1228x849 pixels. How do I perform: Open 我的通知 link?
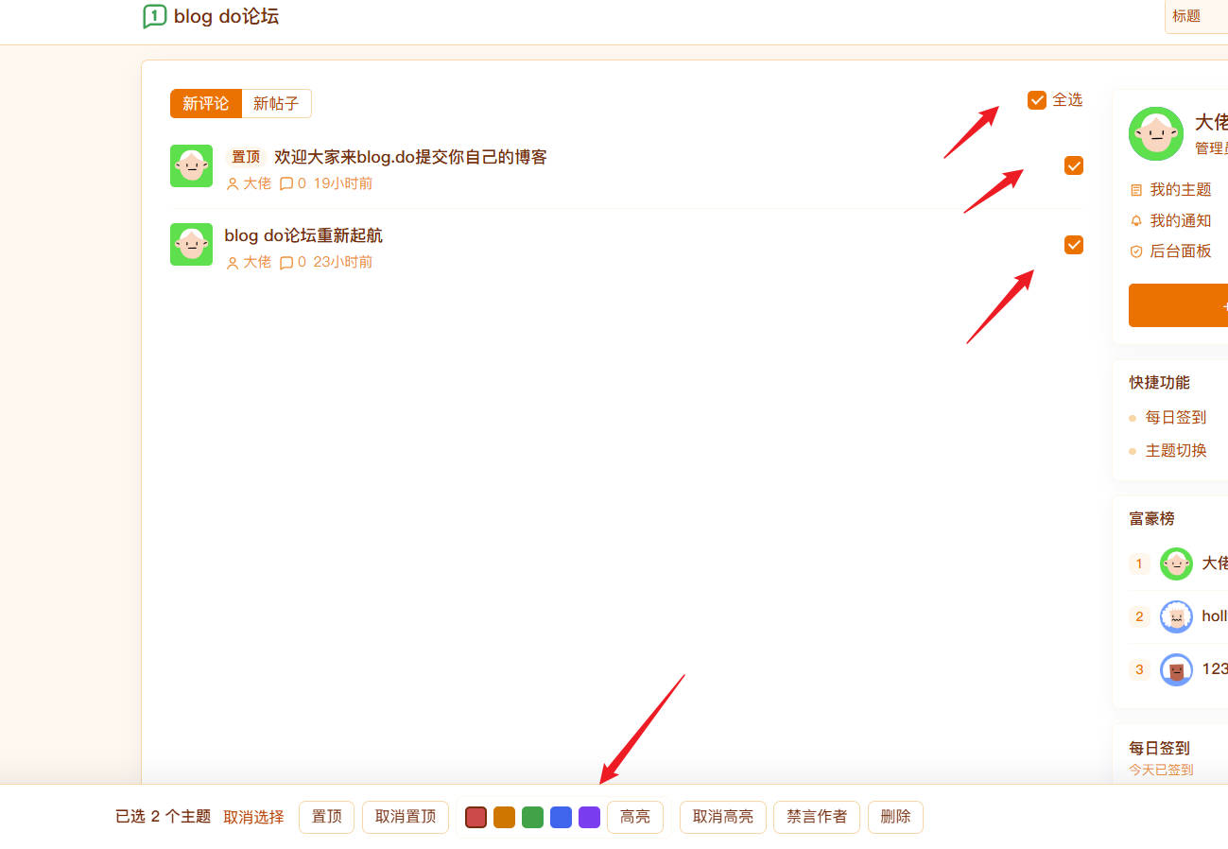pyautogui.click(x=1181, y=220)
